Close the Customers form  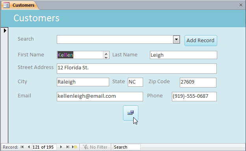[241, 5]
